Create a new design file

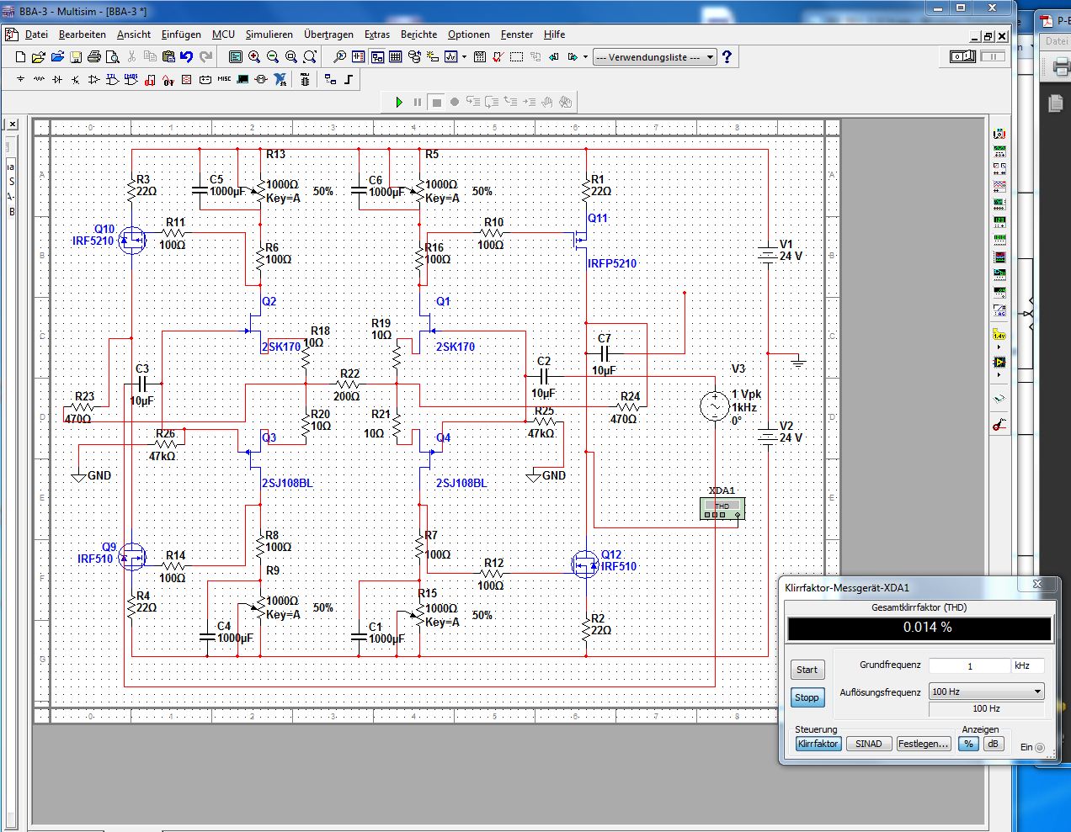pos(20,57)
